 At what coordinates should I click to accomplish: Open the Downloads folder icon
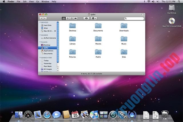click(x=124, y=26)
